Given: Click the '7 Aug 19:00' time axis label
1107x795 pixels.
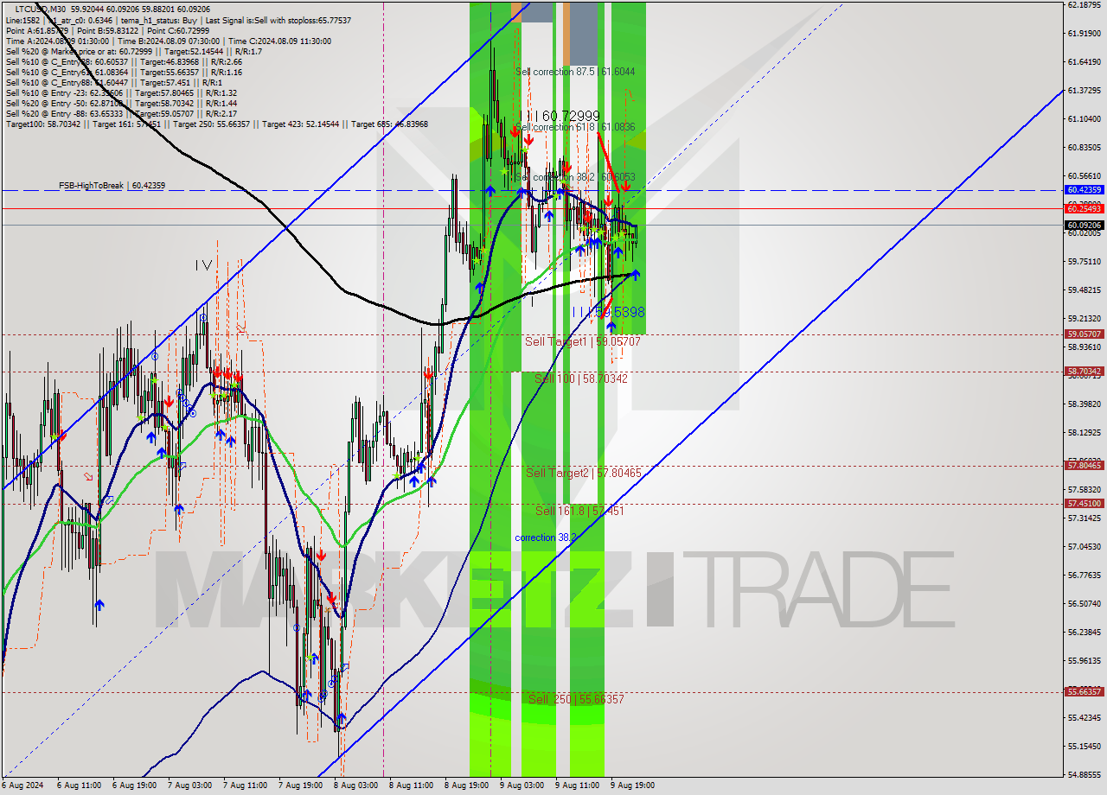Looking at the screenshot, I should point(300,785).
